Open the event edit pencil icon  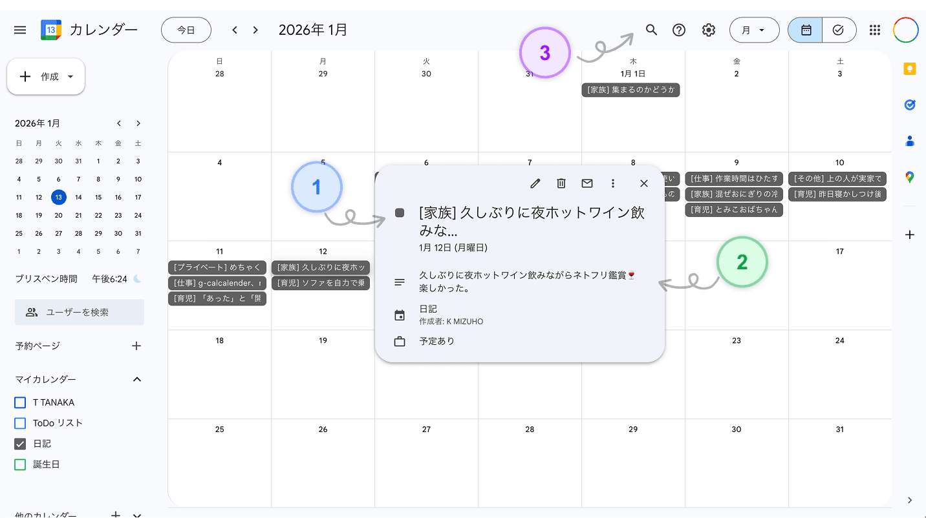point(535,183)
